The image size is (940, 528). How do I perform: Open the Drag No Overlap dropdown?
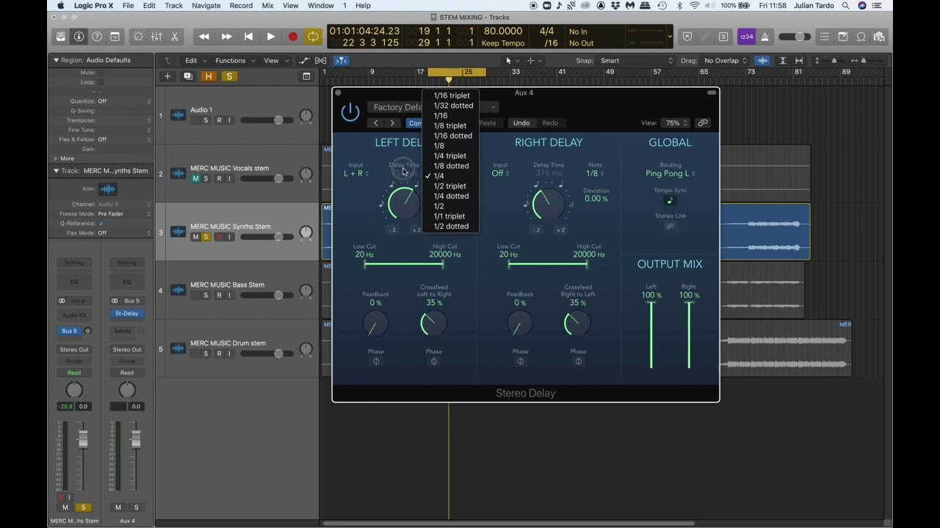[x=724, y=61]
